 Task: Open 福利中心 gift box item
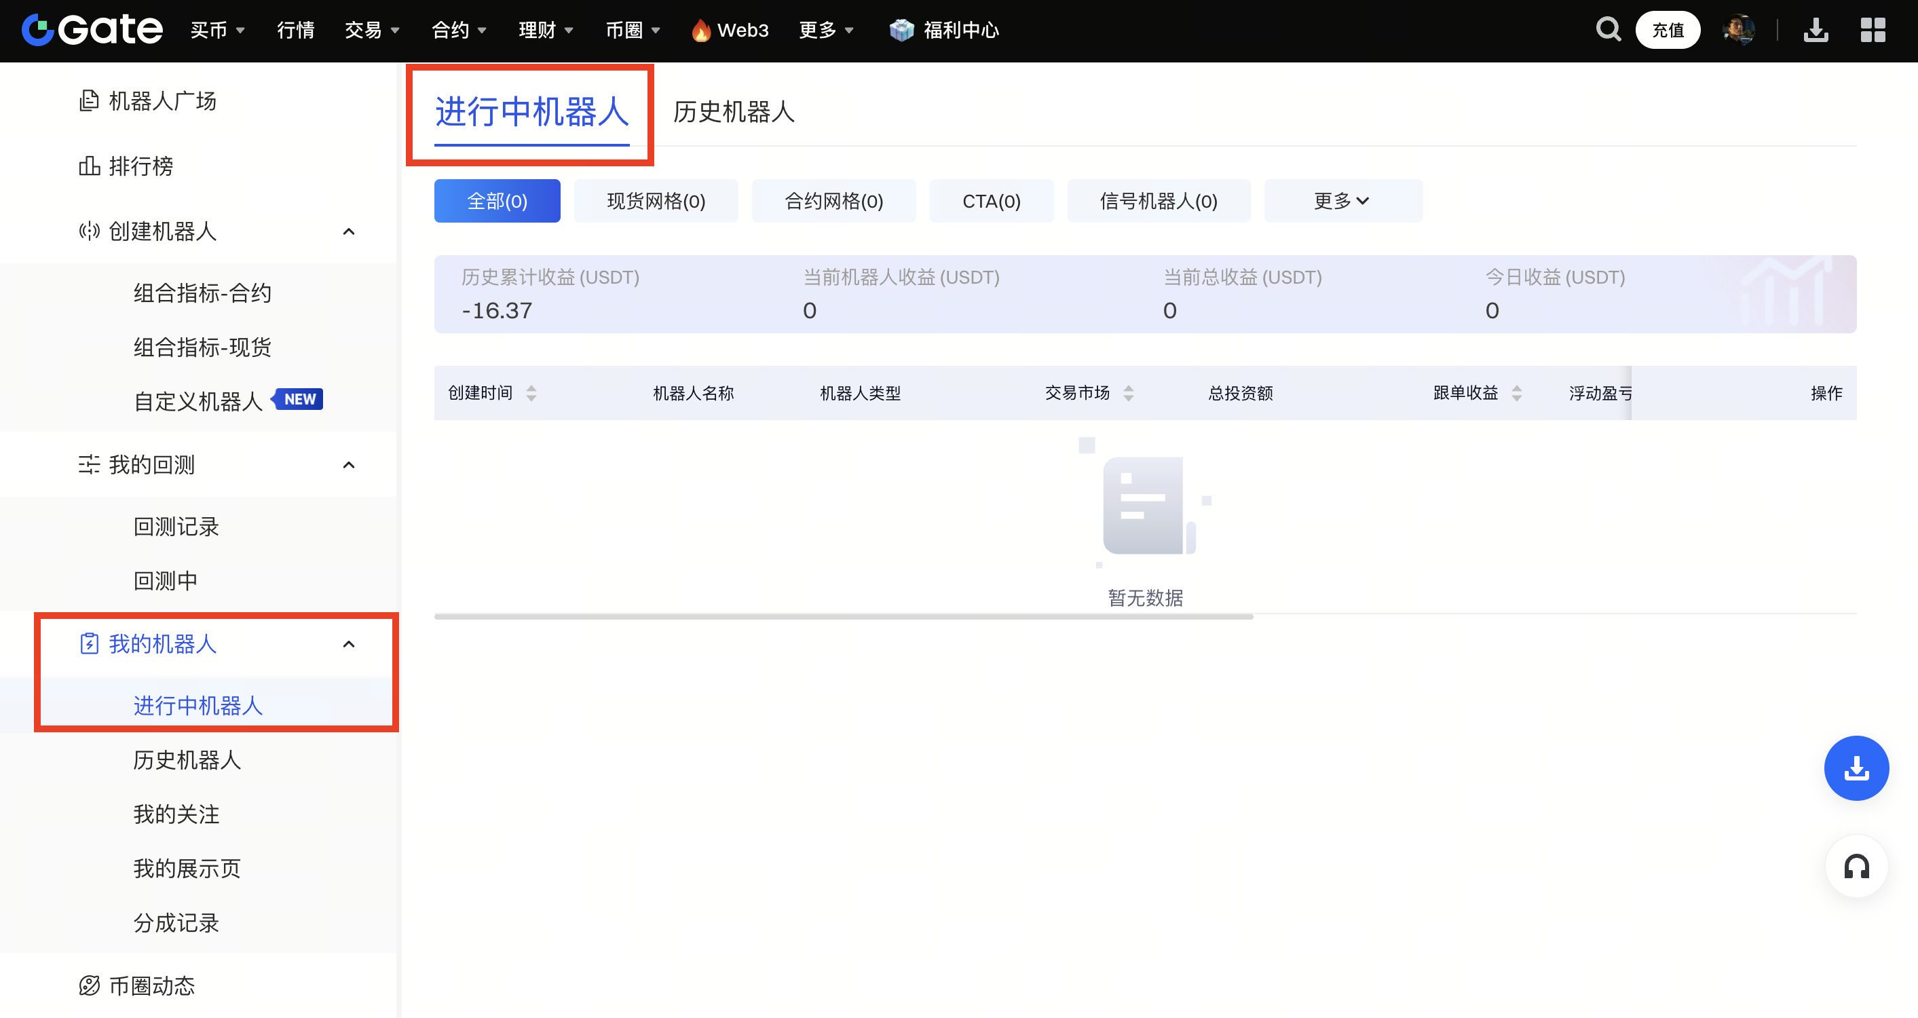pyautogui.click(x=944, y=30)
